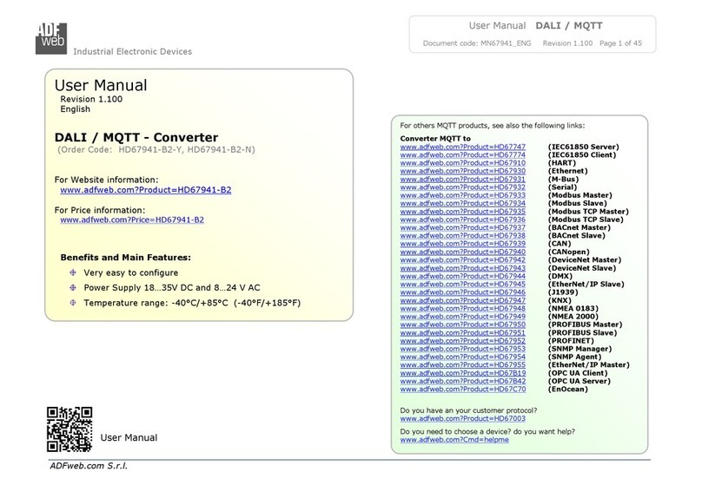The width and height of the screenshot is (702, 485).
Task: Follow the HD67946 J1939 link
Action: tap(463, 292)
